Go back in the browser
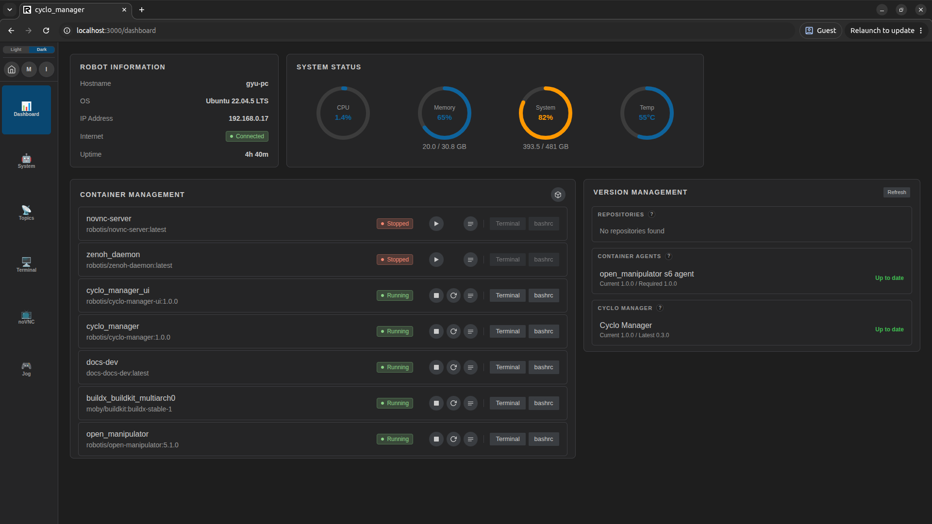 coord(11,31)
